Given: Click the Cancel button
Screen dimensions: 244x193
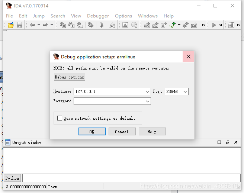Looking at the screenshot, I should pyautogui.click(x=122, y=132).
